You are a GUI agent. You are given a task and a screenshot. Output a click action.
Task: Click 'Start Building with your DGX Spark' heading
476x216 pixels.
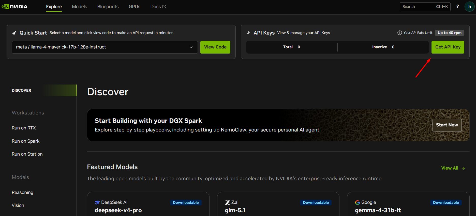[148, 121]
